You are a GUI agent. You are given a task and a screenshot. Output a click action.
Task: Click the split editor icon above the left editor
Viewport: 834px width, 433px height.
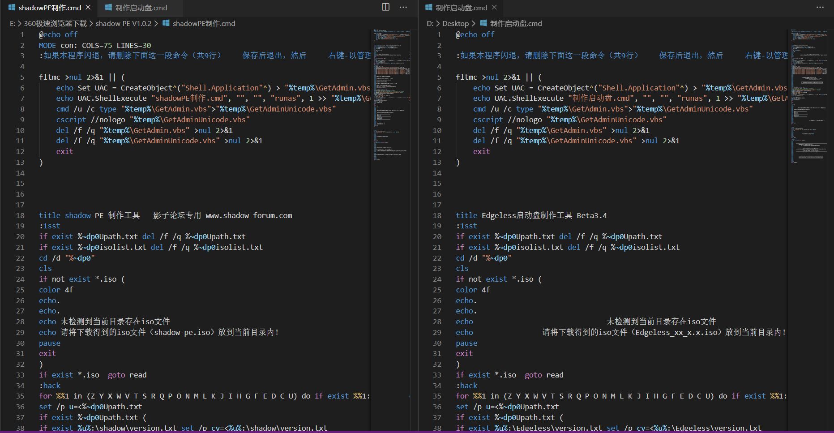385,7
